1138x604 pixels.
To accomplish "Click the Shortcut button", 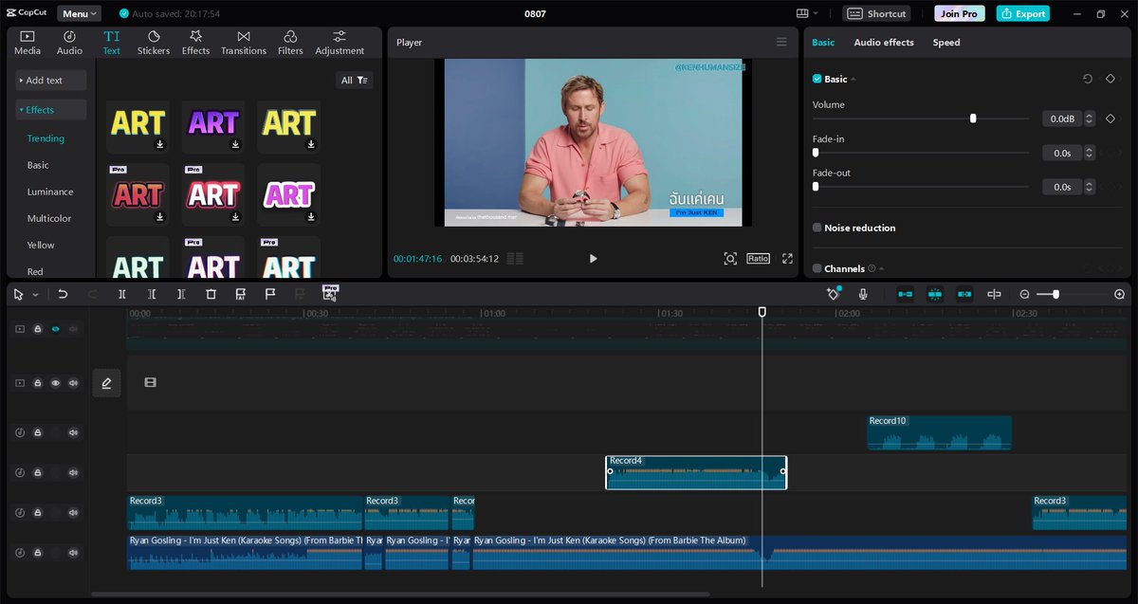I will (876, 13).
